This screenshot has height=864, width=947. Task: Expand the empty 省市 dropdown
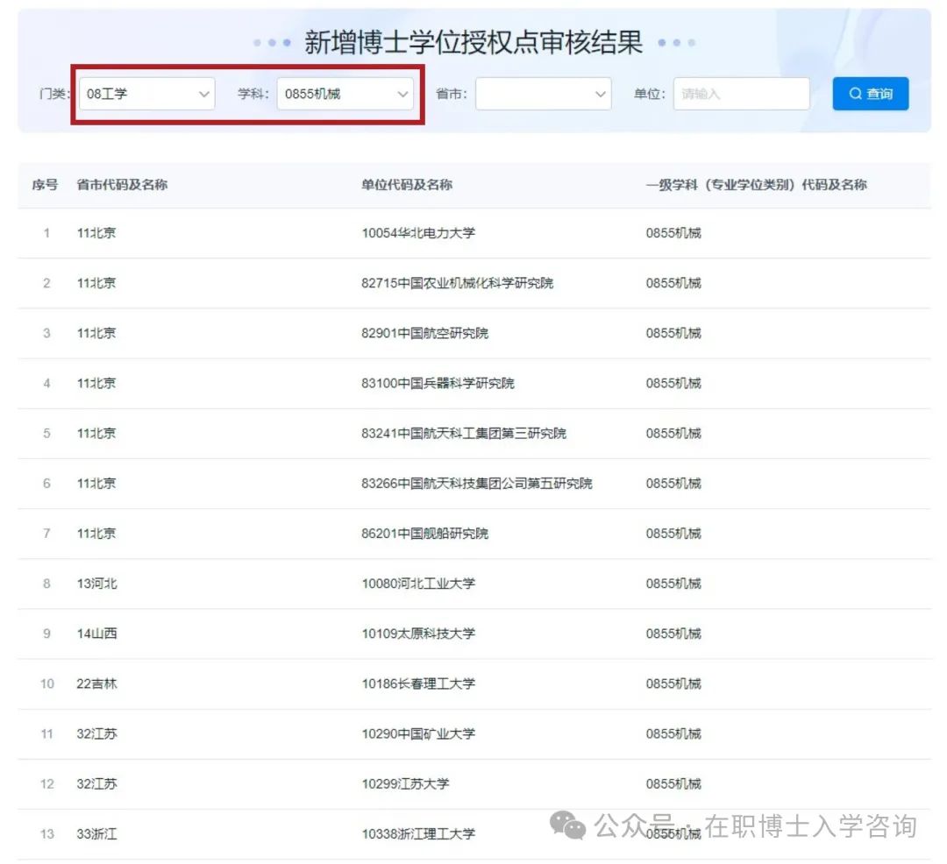(x=543, y=94)
